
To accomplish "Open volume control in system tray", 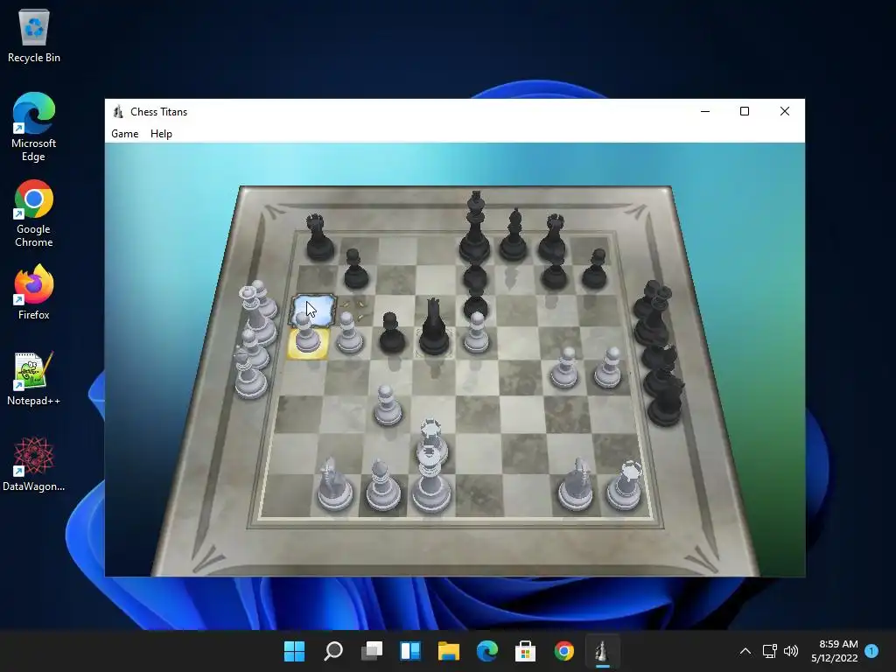I will coord(791,651).
